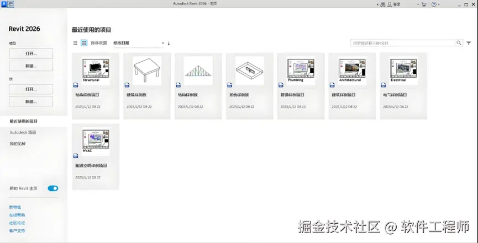The height and width of the screenshot is (243, 478).
Task: Click 新建... under 模型 section
Action: pos(31,66)
